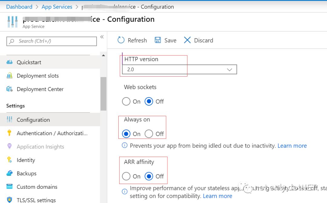Viewport: 327px width, 203px height.
Task: Collapse the sidebar with double chevron
Action: (102, 37)
